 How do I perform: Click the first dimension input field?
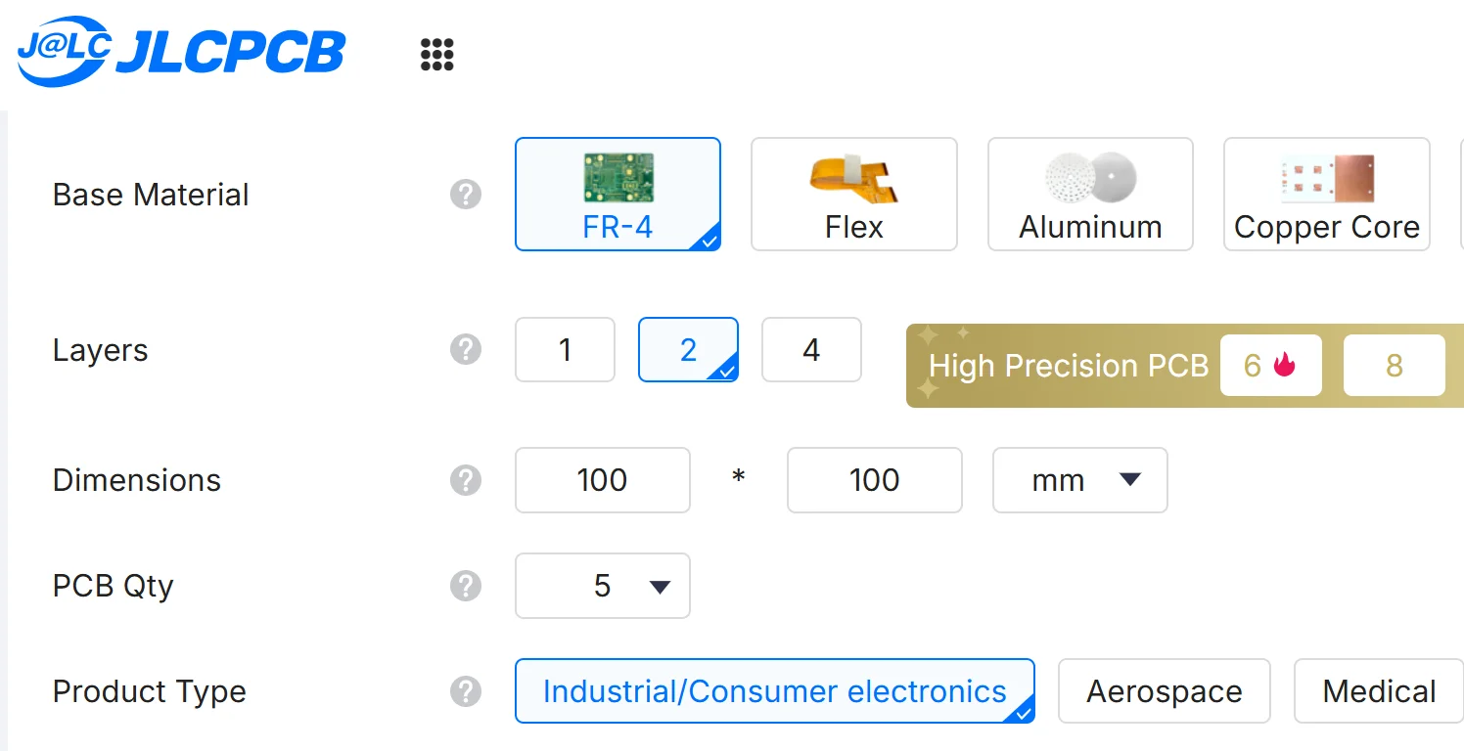pyautogui.click(x=603, y=480)
